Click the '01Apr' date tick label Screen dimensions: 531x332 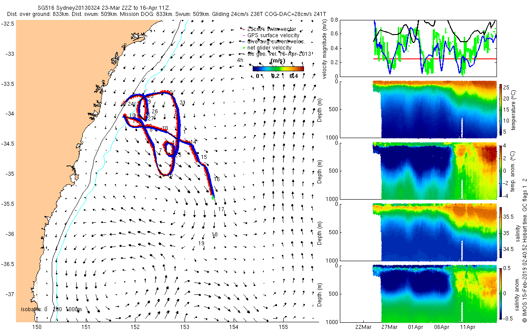pyautogui.click(x=416, y=327)
